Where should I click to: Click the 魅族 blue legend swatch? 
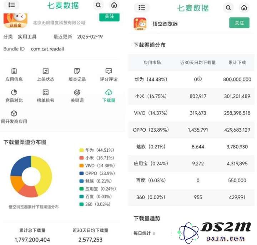81,181
